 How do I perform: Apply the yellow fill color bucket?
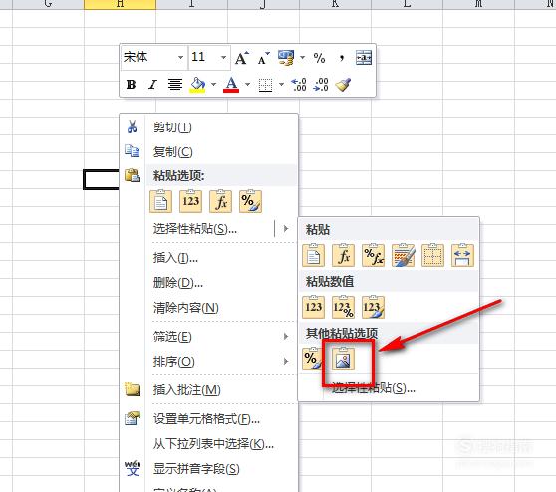click(x=197, y=85)
